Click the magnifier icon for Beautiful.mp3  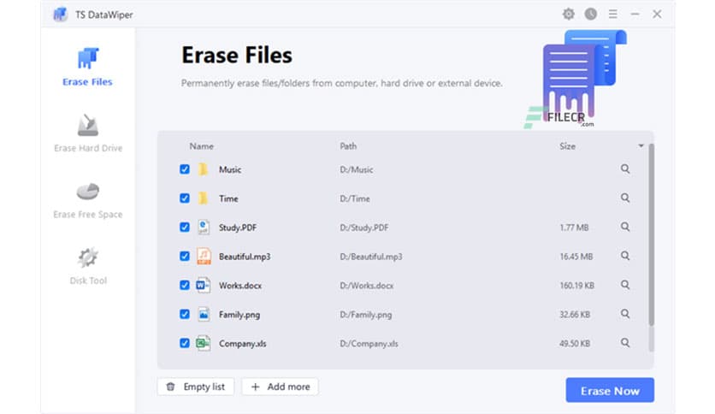point(625,256)
